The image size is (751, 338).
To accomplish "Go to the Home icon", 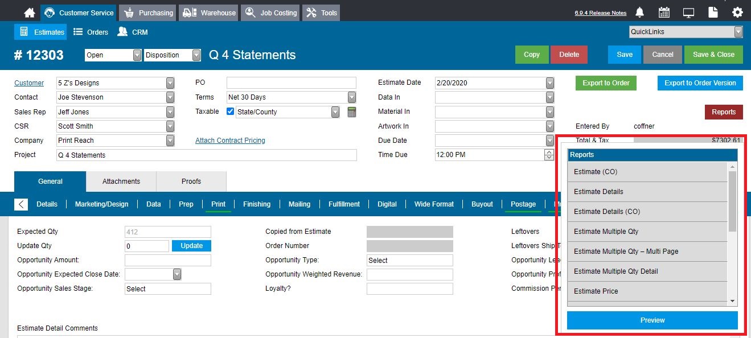I will tap(30, 13).
